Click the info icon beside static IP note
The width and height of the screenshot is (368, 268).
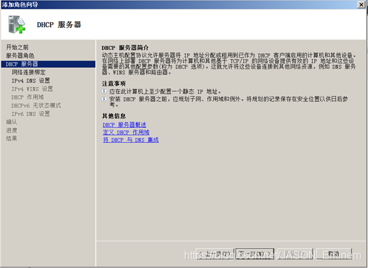pos(104,91)
